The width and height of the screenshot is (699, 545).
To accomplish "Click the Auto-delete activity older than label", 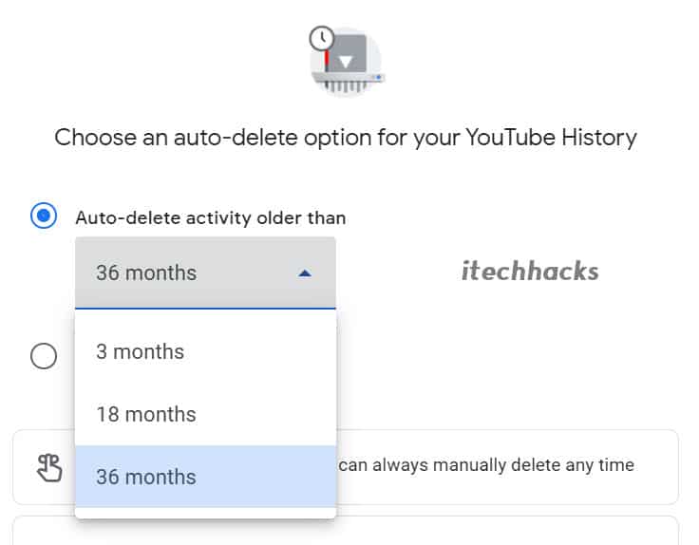I will (211, 218).
